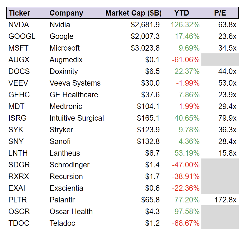Click the MDT ticker cell

tap(16, 106)
